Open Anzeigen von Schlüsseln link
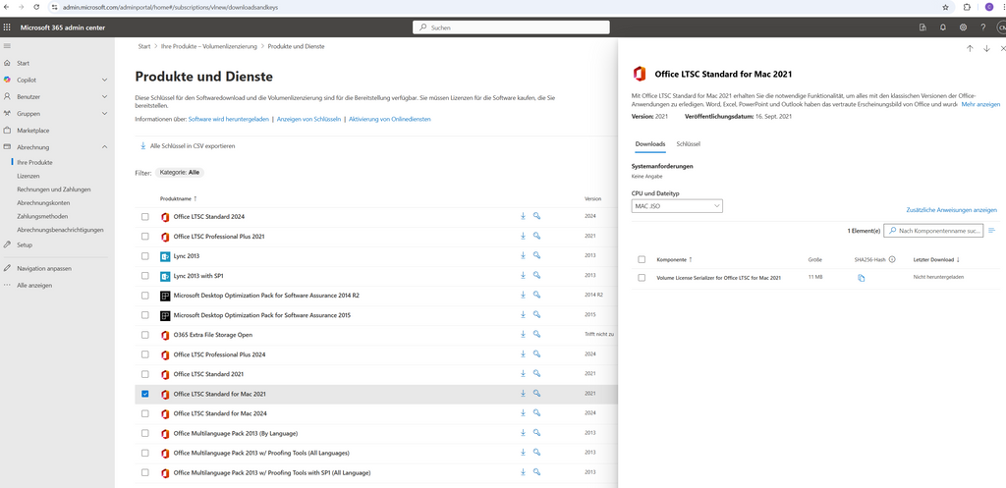Image resolution: width=1006 pixels, height=488 pixels. tap(308, 119)
